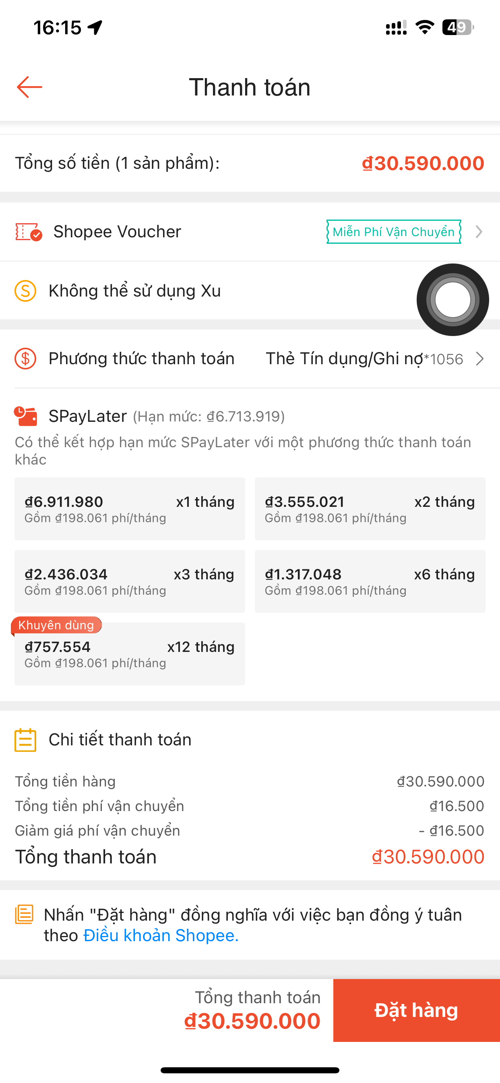This screenshot has height=1083, width=500.
Task: Tap the Shopee Xu coin icon
Action: coord(25,291)
